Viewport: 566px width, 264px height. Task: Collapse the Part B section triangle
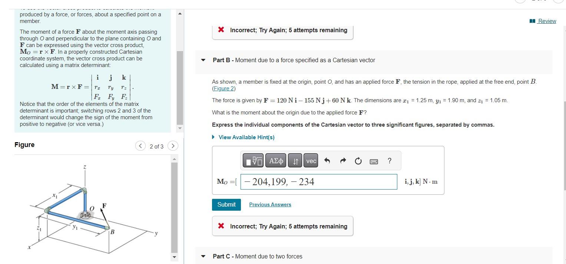[202, 60]
